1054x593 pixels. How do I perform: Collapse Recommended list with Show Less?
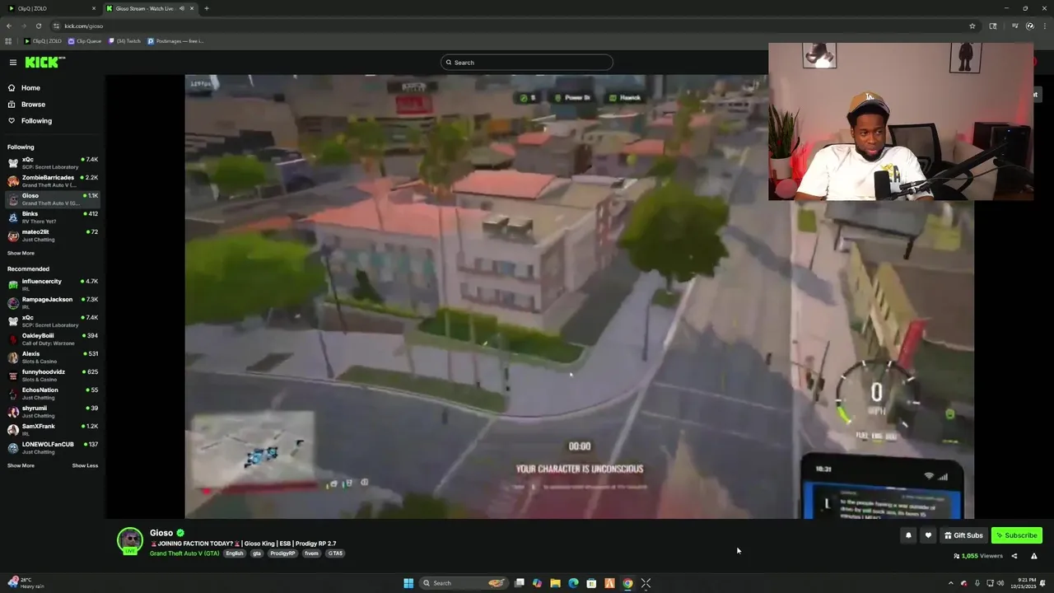tap(85, 466)
